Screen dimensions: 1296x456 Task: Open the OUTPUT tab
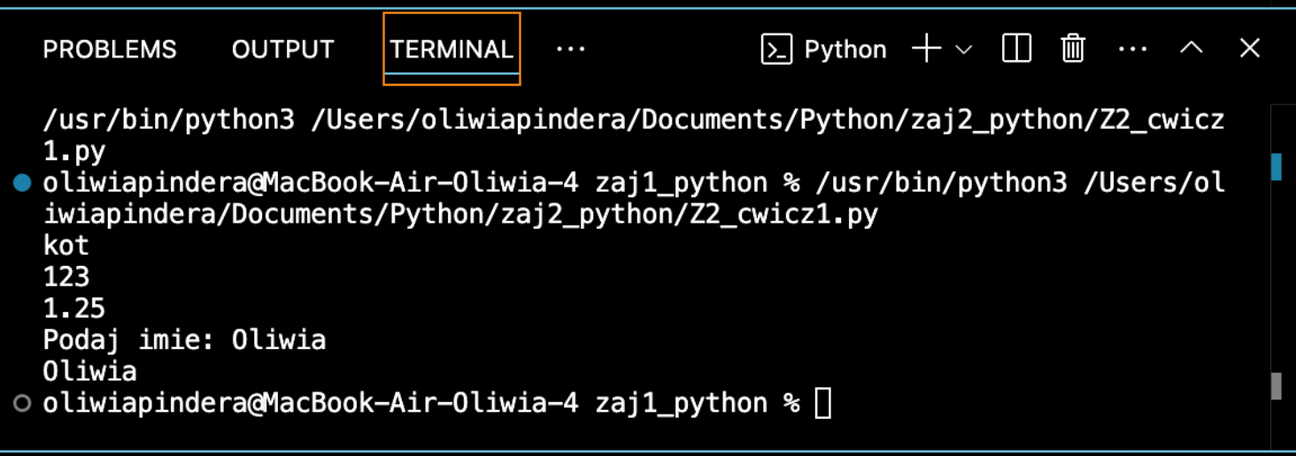point(283,49)
